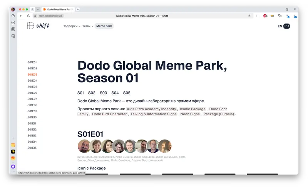Screen dimensions: 308x187
Task: Open the yellow notes app in sidebar
Action: (13, 145)
